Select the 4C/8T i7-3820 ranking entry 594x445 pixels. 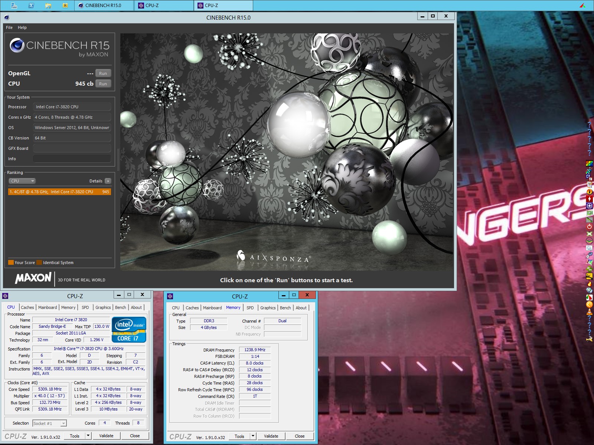coord(59,192)
